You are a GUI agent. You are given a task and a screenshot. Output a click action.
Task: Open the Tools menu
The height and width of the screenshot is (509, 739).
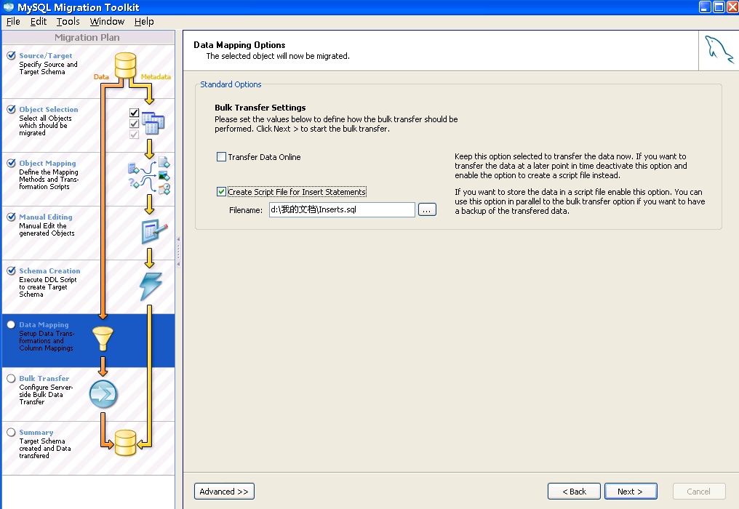68,22
